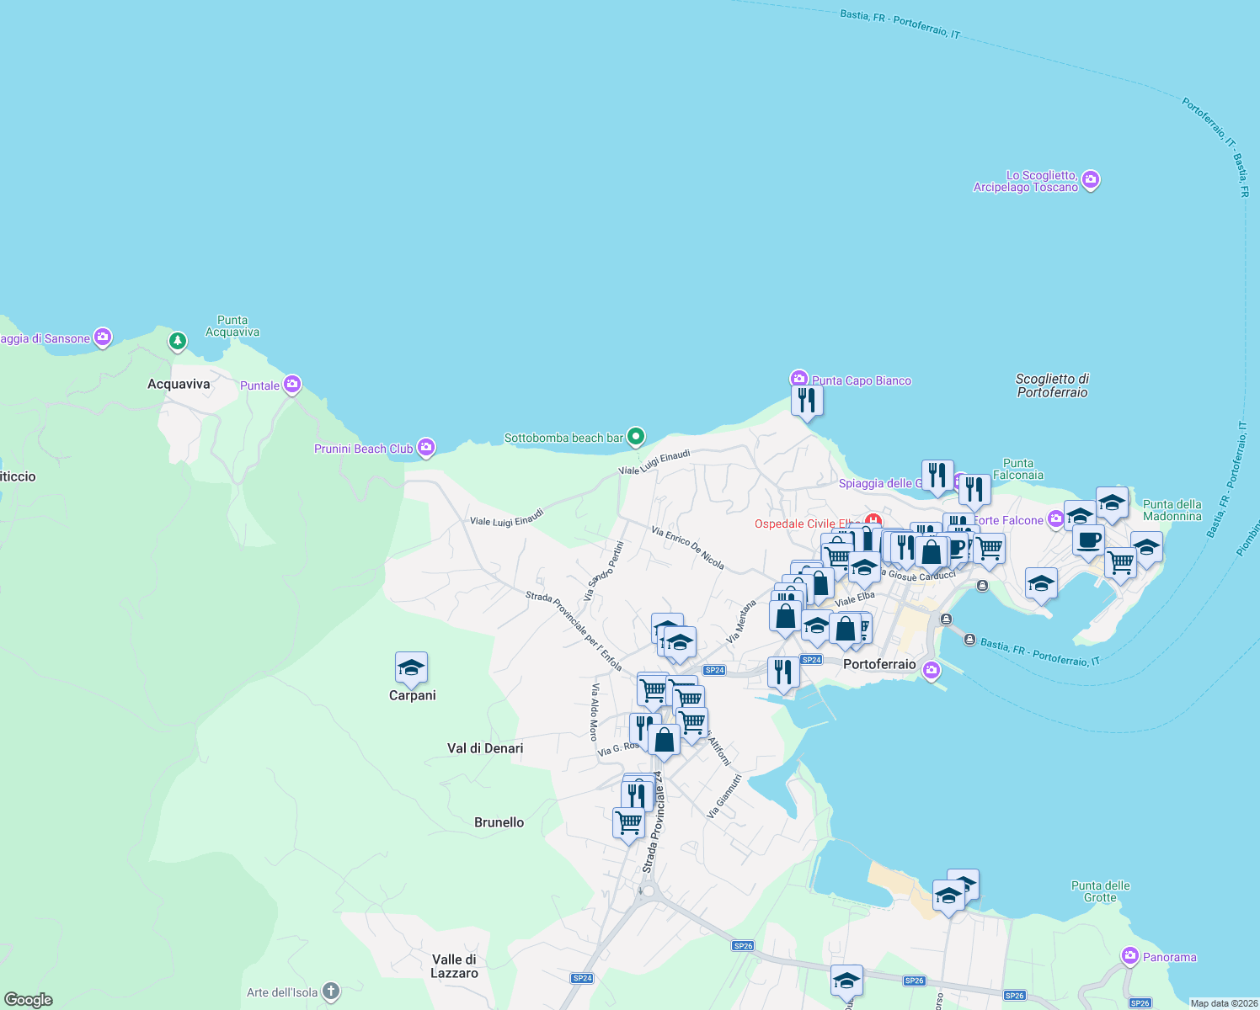Select the Sottobomba beach bar green pin
The width and height of the screenshot is (1260, 1010).
coord(636,437)
